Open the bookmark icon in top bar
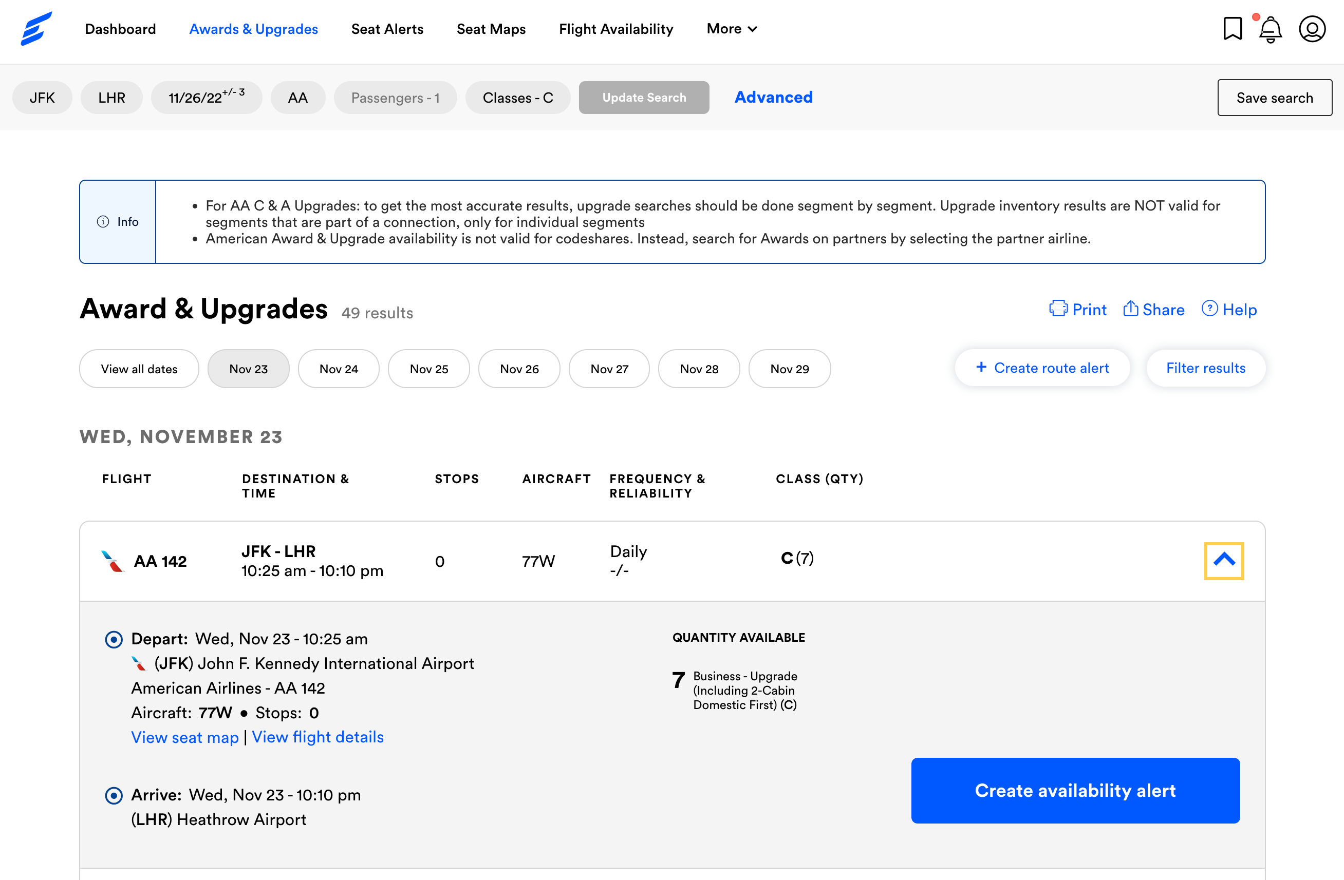1344x880 pixels. coord(1233,29)
